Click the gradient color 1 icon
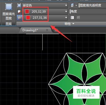This screenshot has width=106, height=105. click(x=19, y=12)
